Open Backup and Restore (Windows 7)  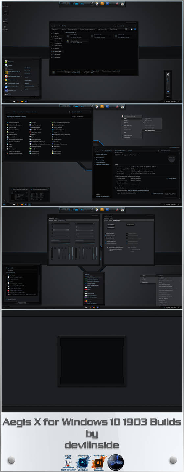[x=61, y=122]
